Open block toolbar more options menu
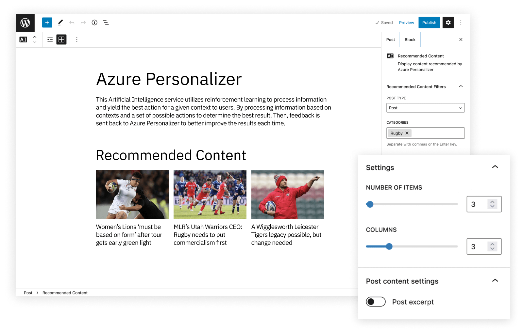 pyautogui.click(x=77, y=39)
